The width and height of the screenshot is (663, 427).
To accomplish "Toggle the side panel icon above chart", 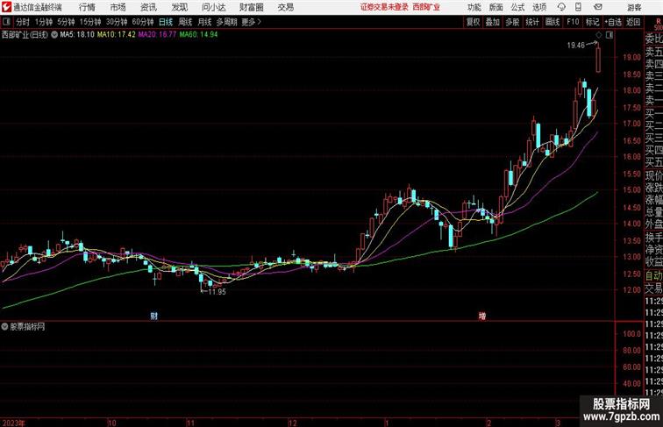I will 610,35.
